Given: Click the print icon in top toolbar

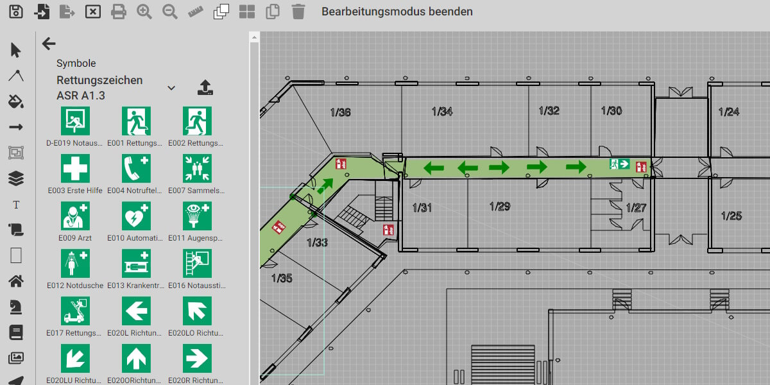Looking at the screenshot, I should (119, 12).
